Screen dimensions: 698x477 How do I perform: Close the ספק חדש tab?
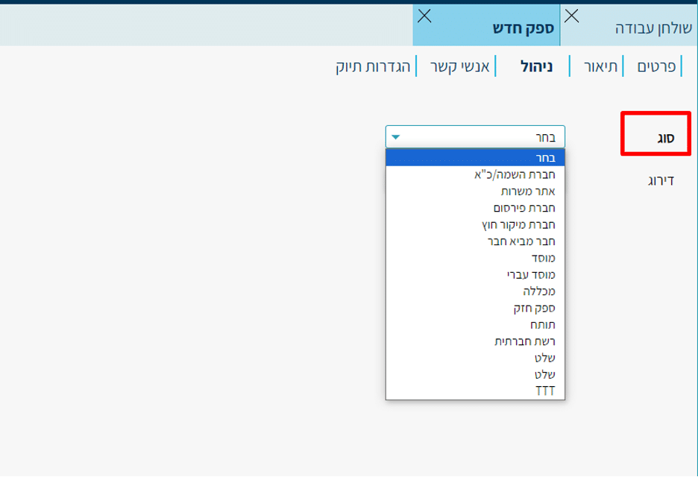pyautogui.click(x=424, y=16)
